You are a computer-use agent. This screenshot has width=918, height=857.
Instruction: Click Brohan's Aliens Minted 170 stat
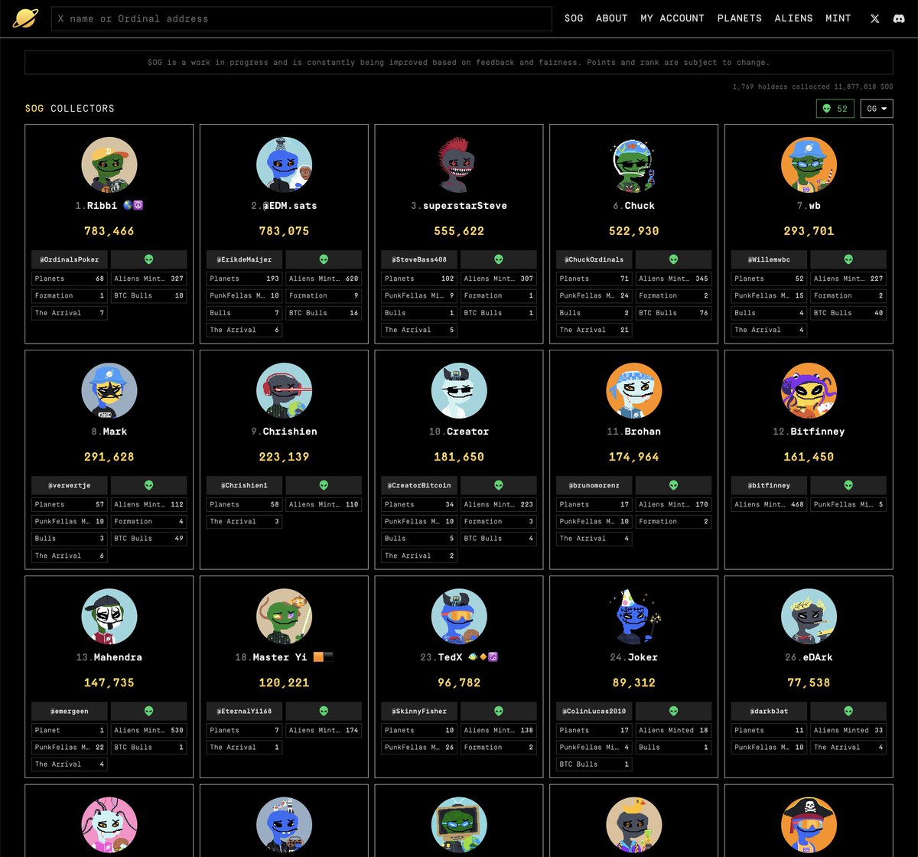tap(673, 504)
